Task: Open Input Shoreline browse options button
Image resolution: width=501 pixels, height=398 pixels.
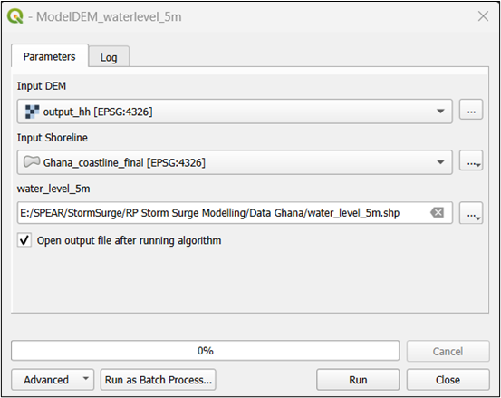Action: point(471,160)
